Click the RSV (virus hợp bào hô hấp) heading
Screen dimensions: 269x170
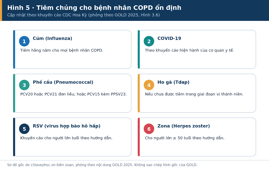click(67, 126)
